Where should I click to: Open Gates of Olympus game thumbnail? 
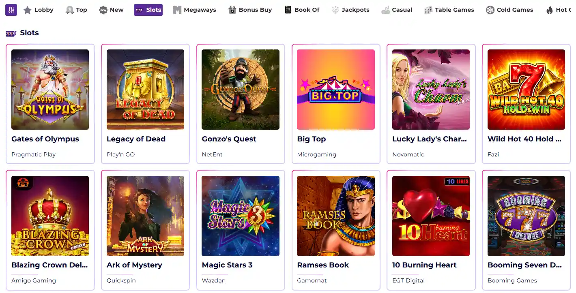click(50, 90)
